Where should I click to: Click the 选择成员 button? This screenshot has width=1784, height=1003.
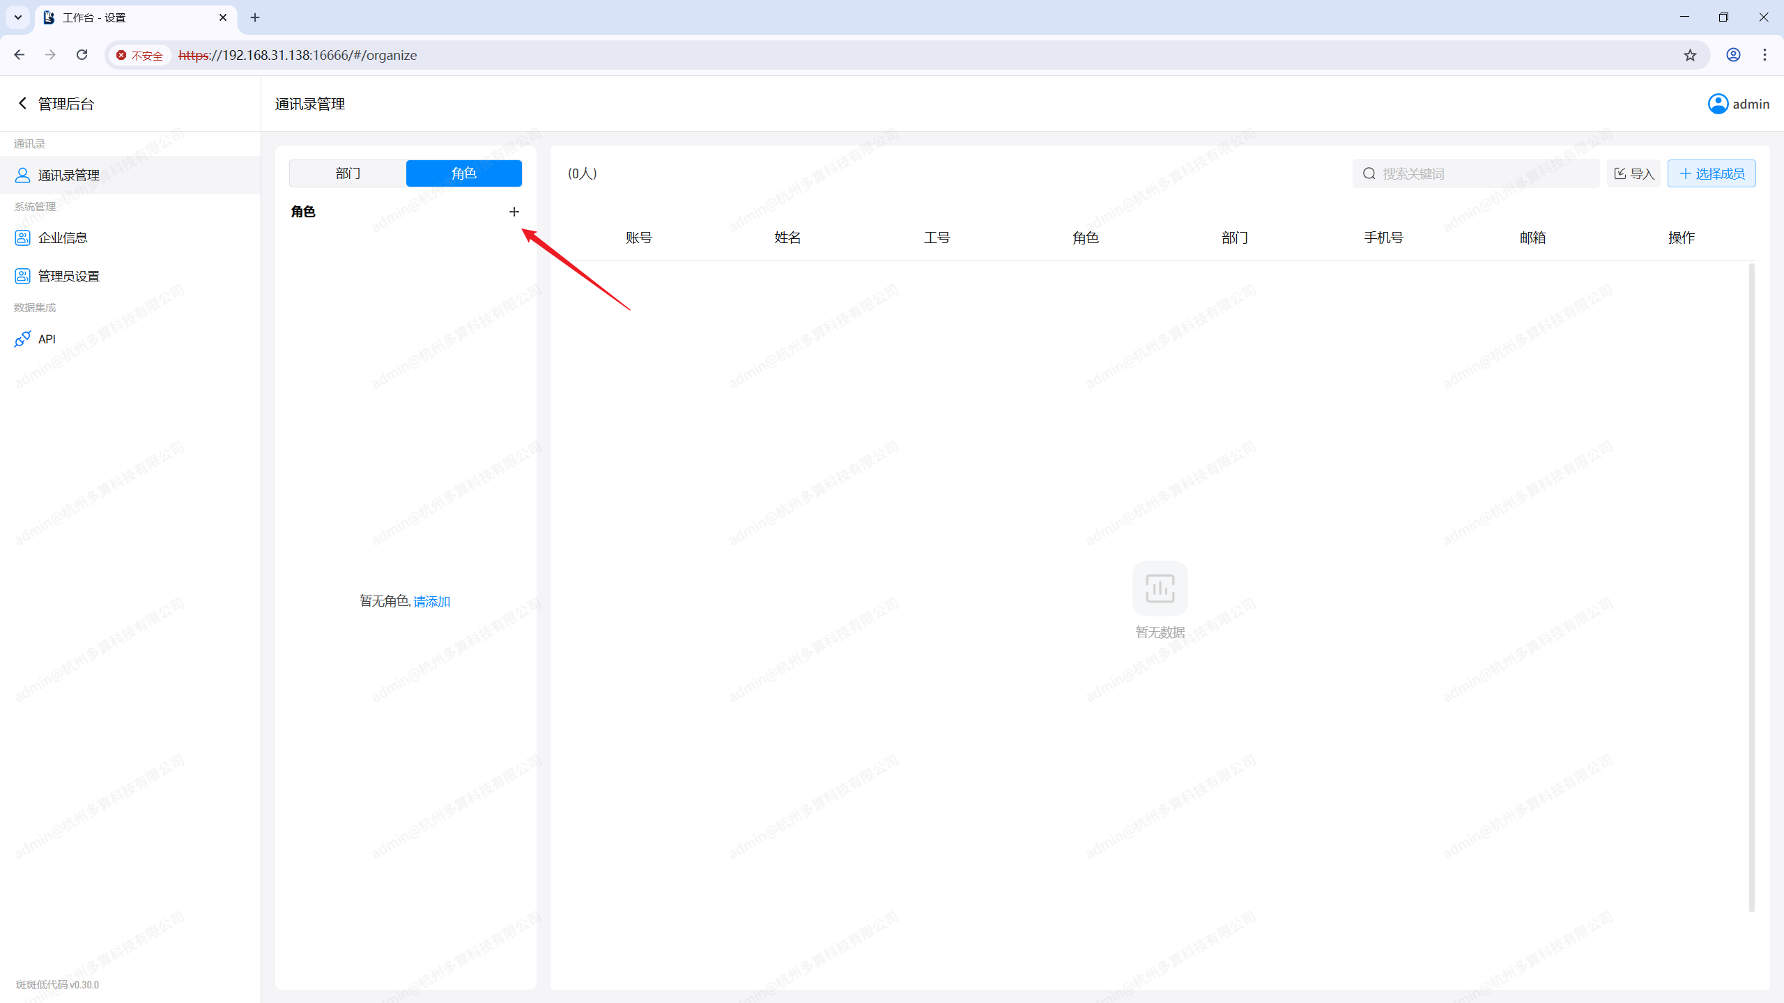point(1711,173)
